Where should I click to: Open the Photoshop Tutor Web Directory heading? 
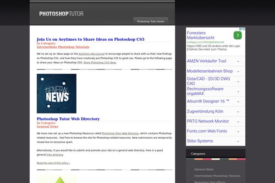click(68, 119)
